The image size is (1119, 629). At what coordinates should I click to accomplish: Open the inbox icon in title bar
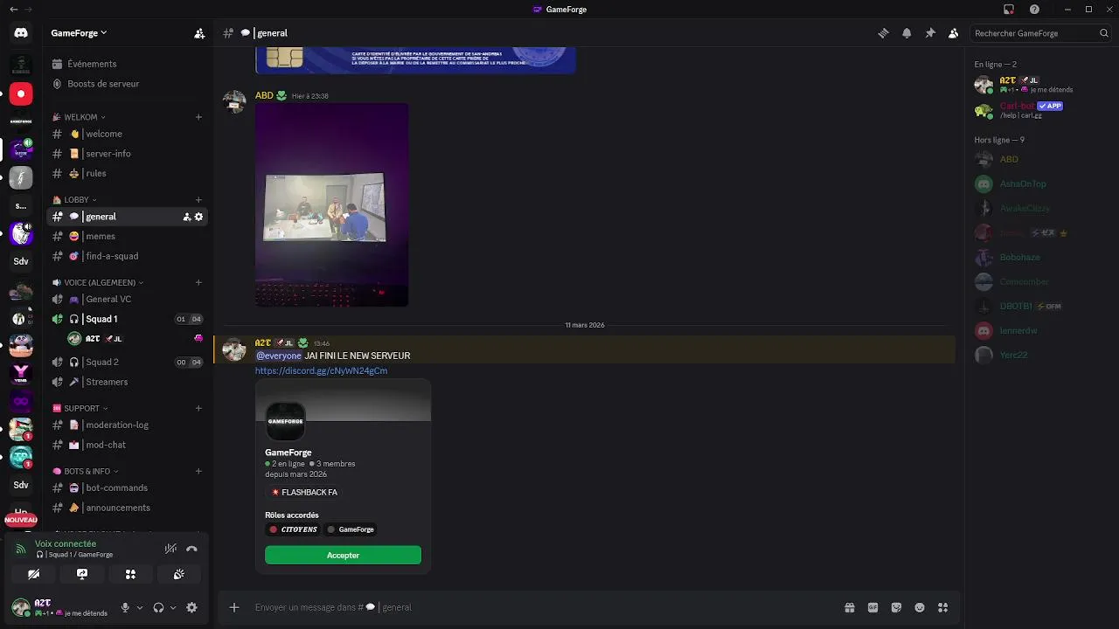click(1009, 10)
